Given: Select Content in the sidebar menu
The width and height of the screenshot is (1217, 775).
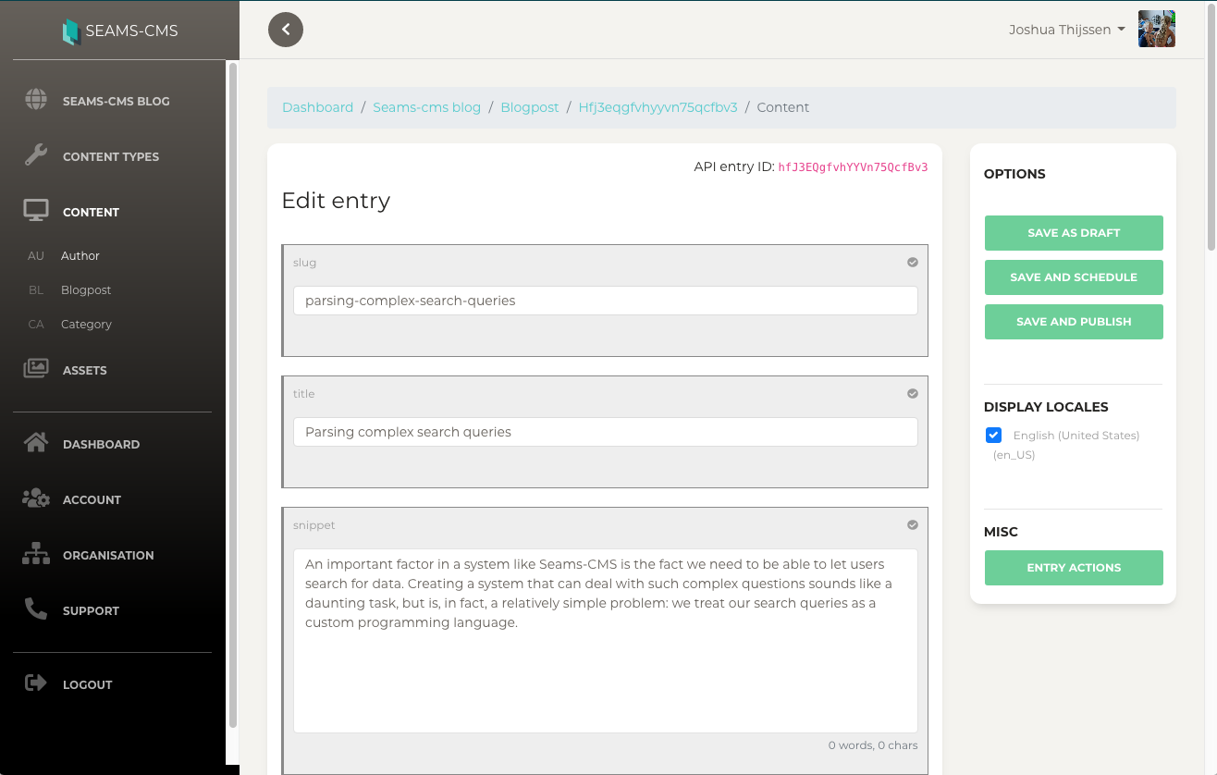Looking at the screenshot, I should point(91,212).
